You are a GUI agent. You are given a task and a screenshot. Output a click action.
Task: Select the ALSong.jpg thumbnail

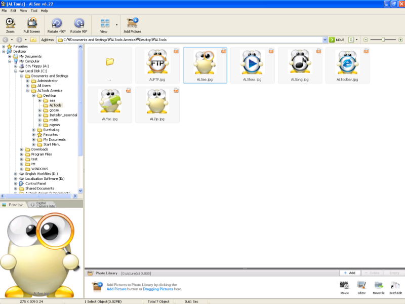pyautogui.click(x=300, y=65)
